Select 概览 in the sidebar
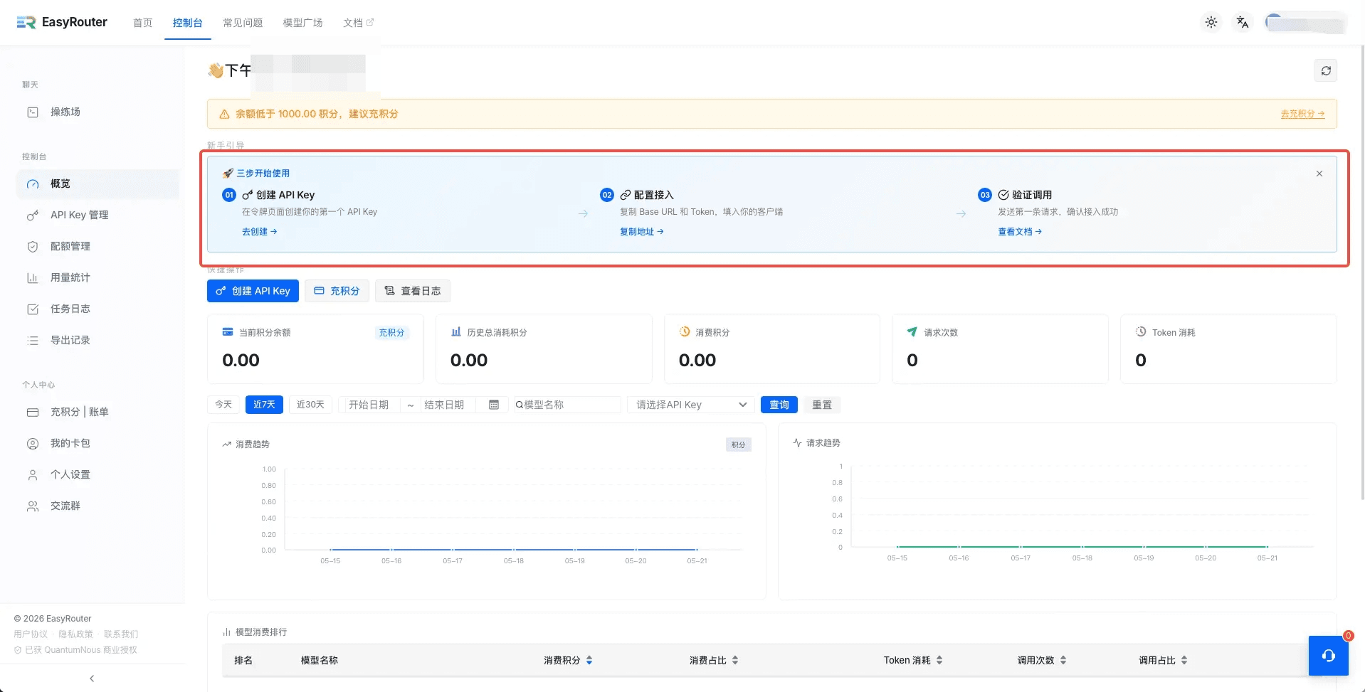 point(97,184)
